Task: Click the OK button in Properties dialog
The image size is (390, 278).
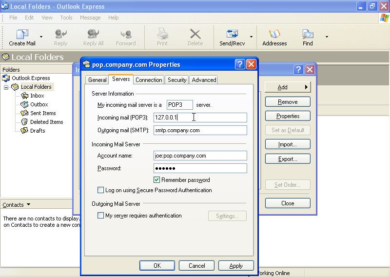Action: click(157, 265)
